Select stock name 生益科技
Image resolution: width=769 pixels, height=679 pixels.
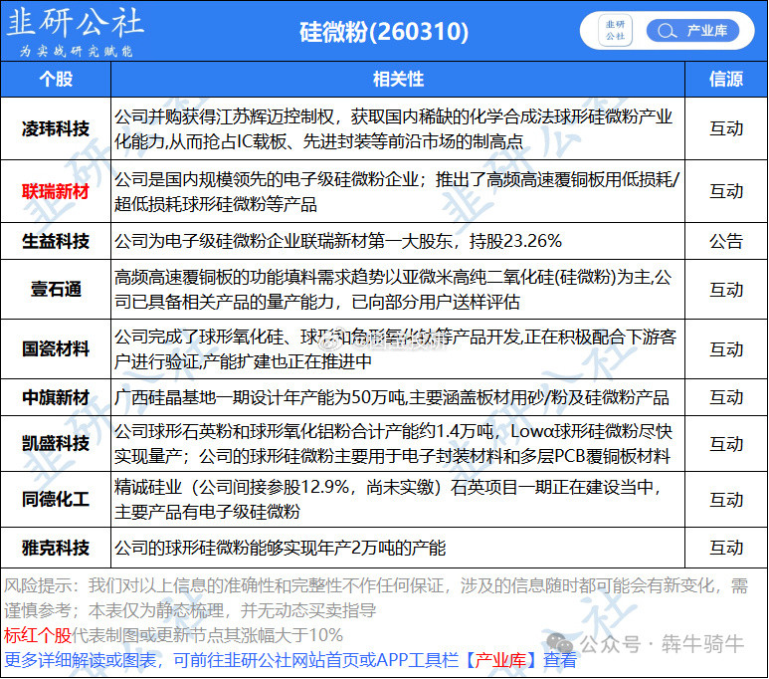[56, 241]
